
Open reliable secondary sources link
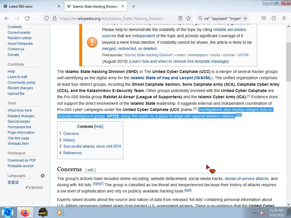click(x=230, y=30)
